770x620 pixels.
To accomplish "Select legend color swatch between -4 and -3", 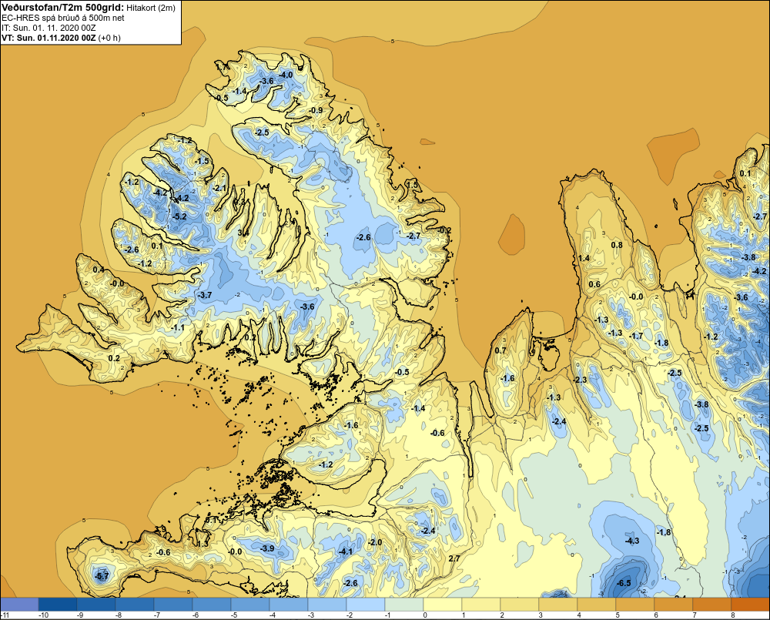I will point(289,605).
